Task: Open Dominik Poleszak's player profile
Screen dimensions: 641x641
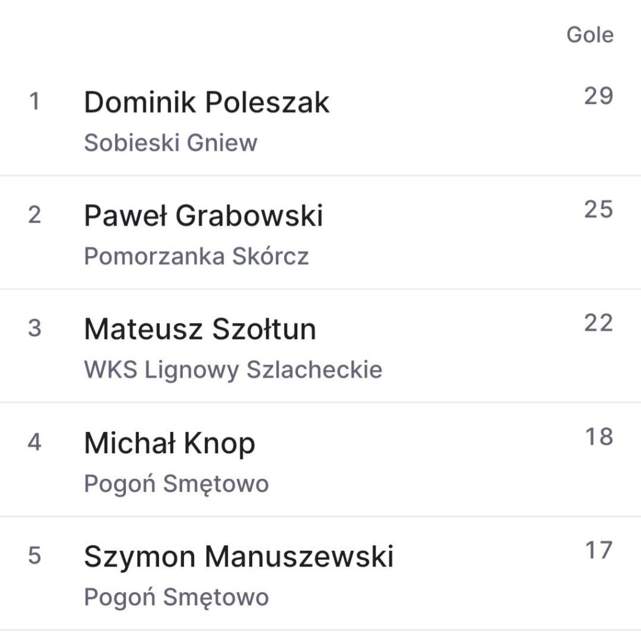Action: coord(207,102)
